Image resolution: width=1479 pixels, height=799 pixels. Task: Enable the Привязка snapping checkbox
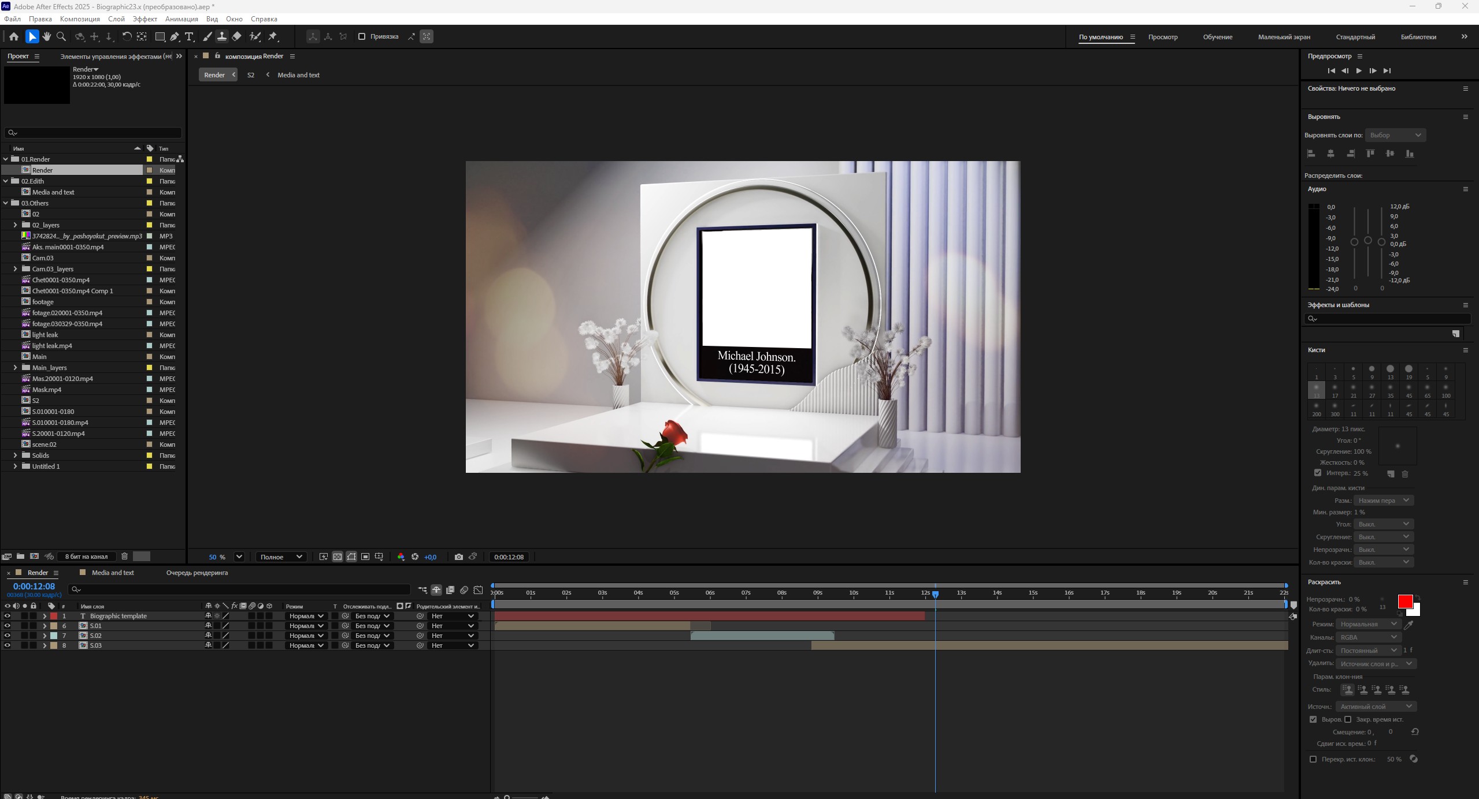tap(362, 36)
